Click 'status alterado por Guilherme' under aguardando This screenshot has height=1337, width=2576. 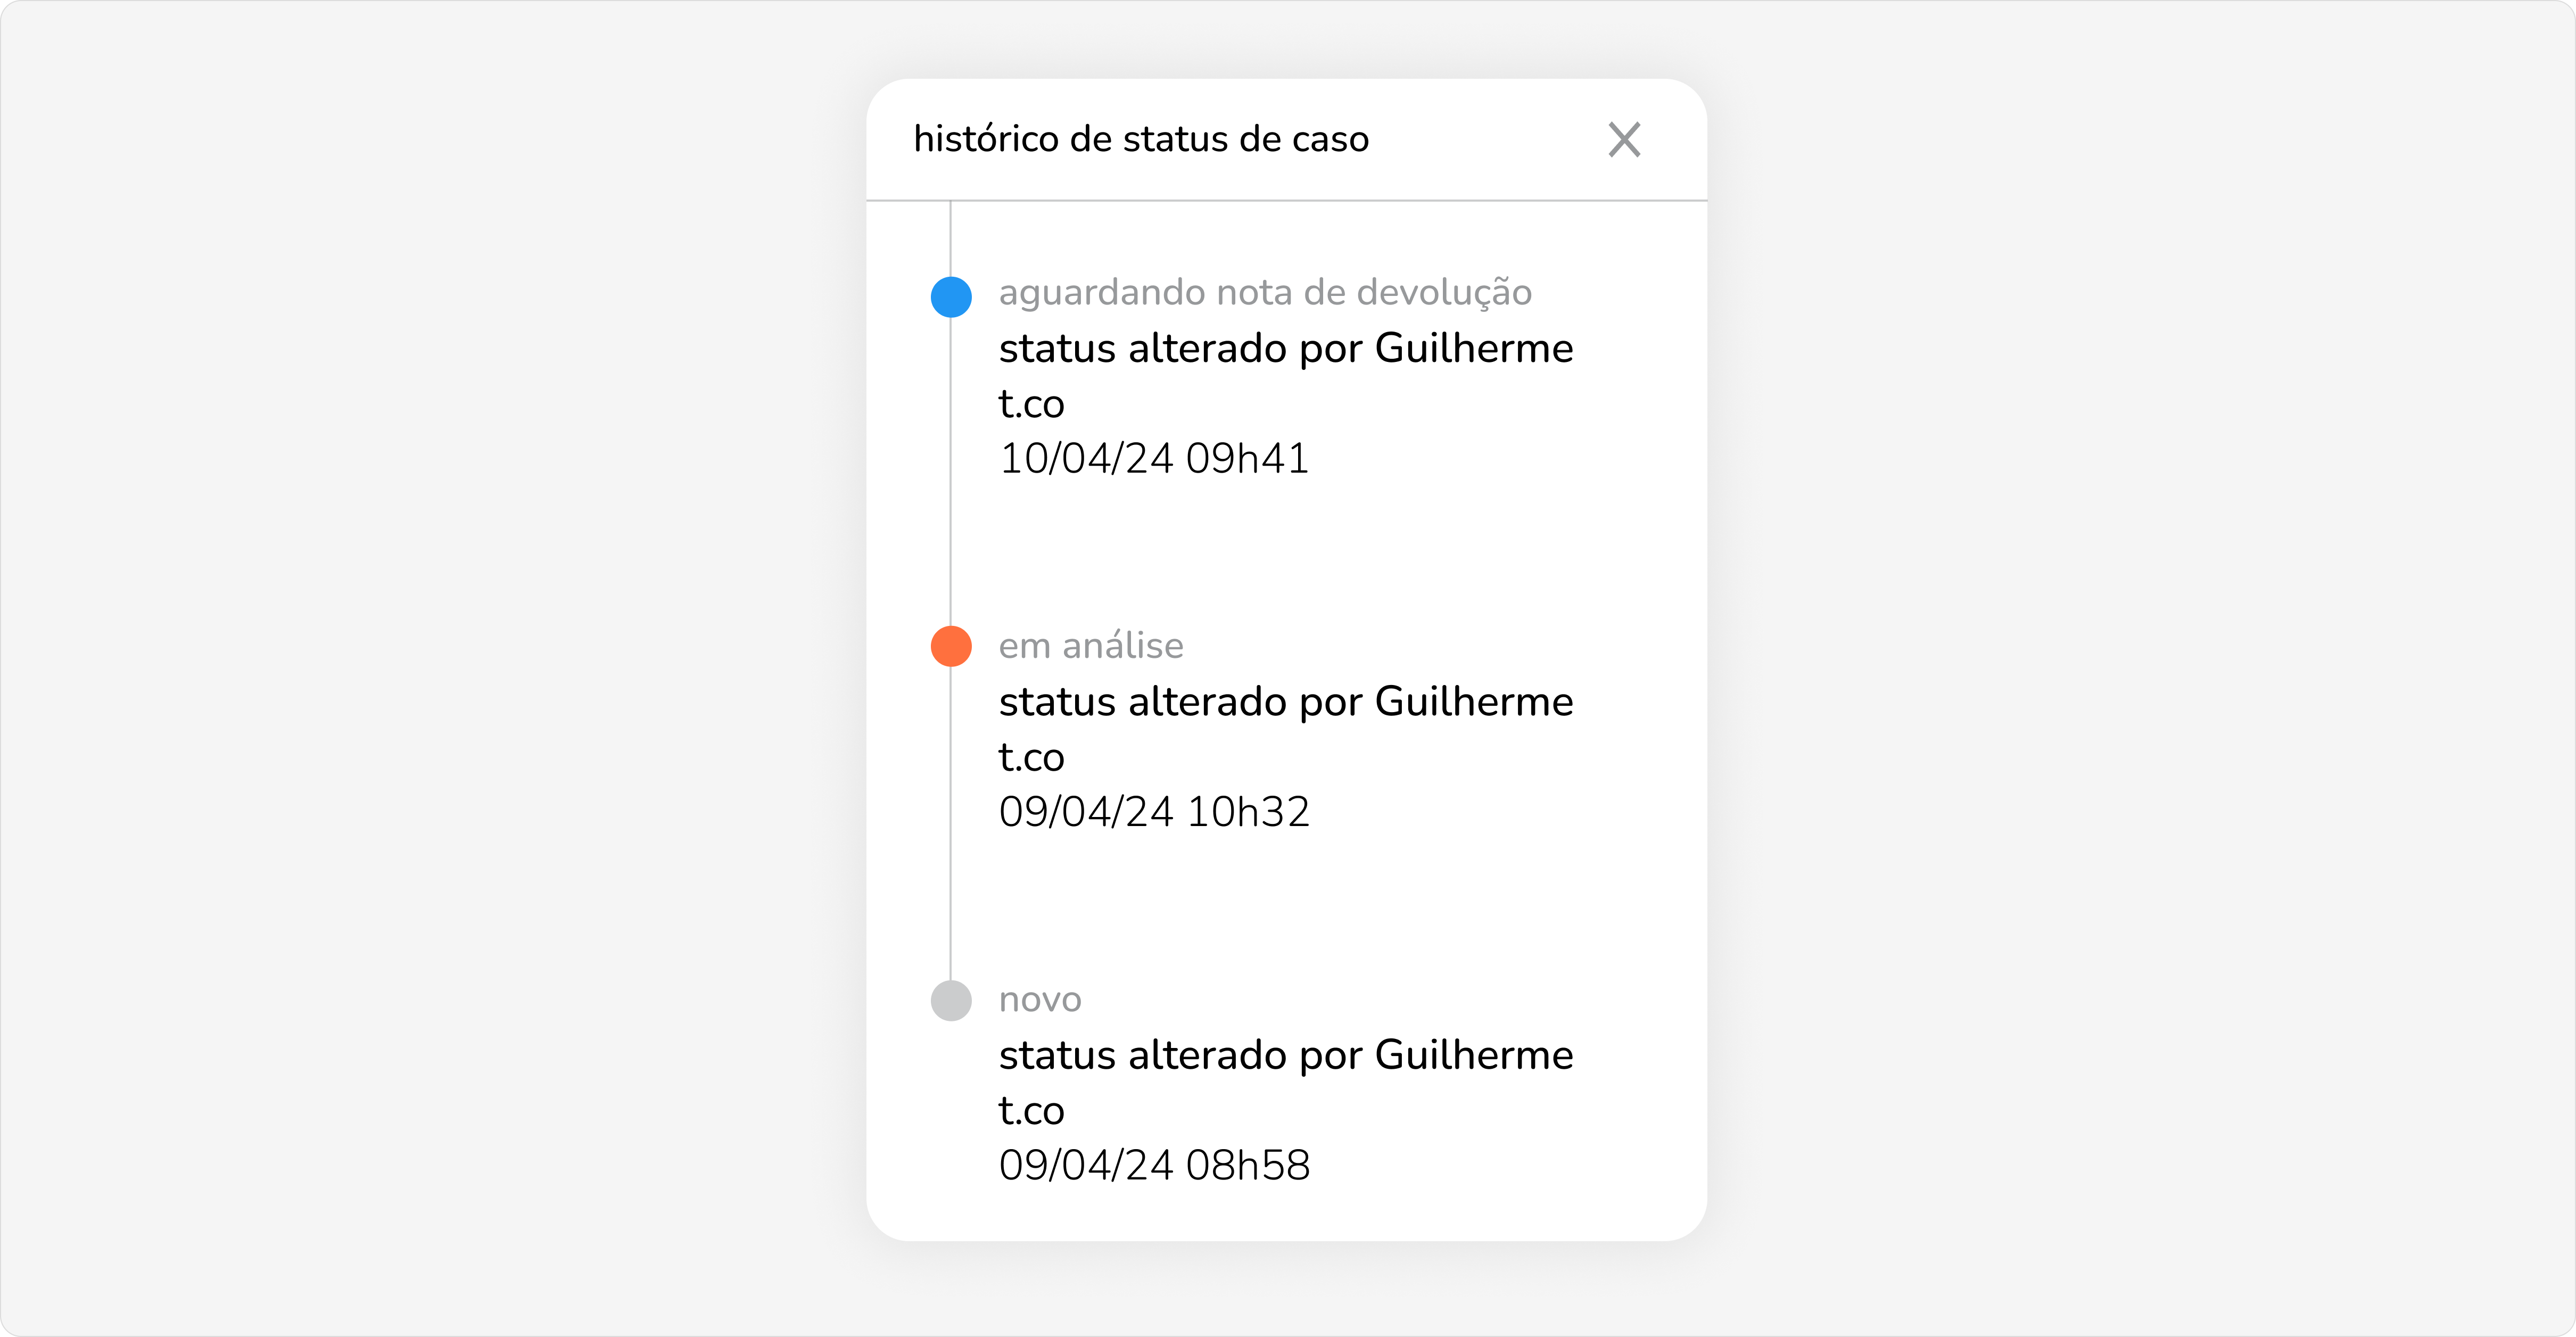tap(1286, 348)
